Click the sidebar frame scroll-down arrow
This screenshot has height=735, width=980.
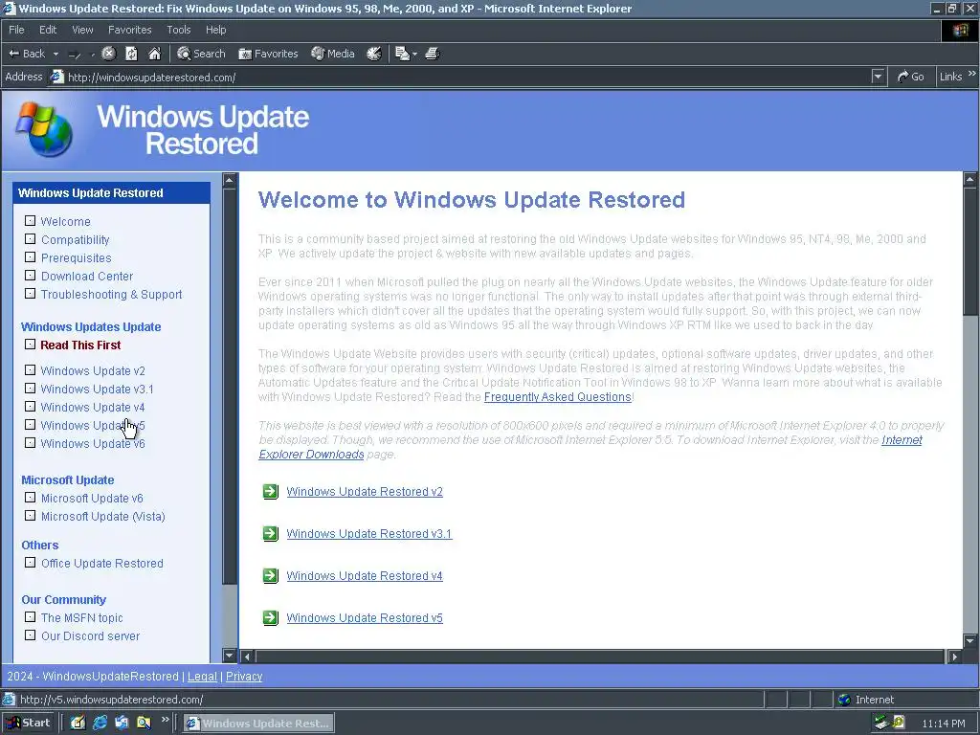230,656
